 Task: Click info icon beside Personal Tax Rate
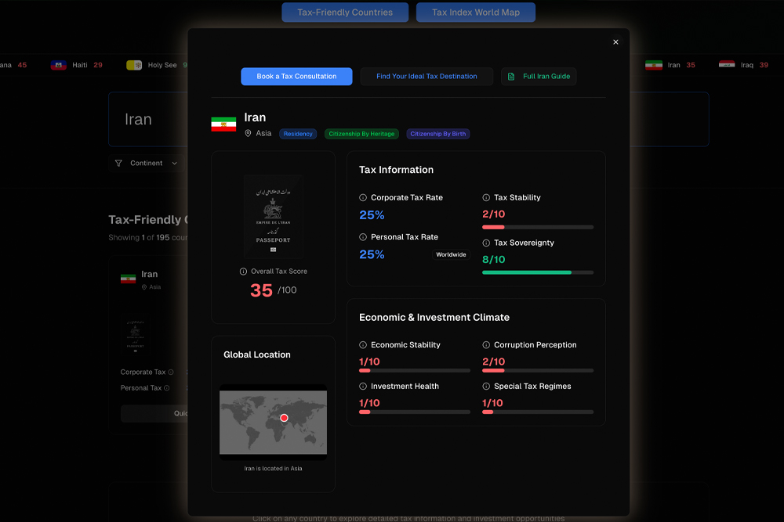363,237
